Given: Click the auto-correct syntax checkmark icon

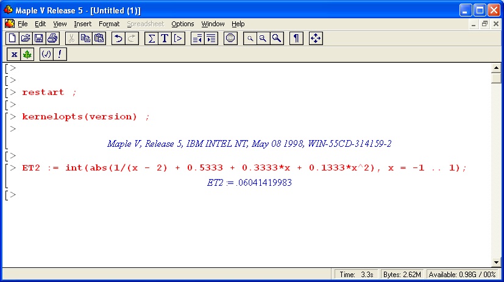Looking at the screenshot, I should (x=46, y=54).
